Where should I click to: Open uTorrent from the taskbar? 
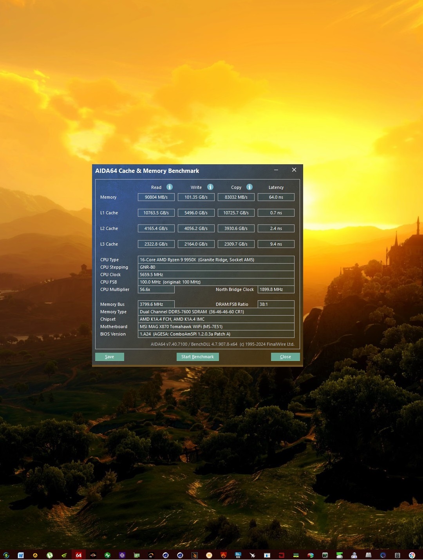coord(50,555)
